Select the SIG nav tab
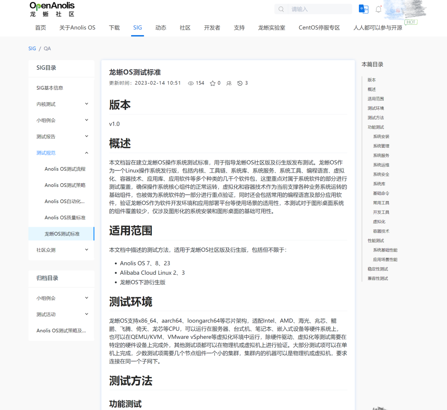The height and width of the screenshot is (410, 447). pyautogui.click(x=137, y=28)
